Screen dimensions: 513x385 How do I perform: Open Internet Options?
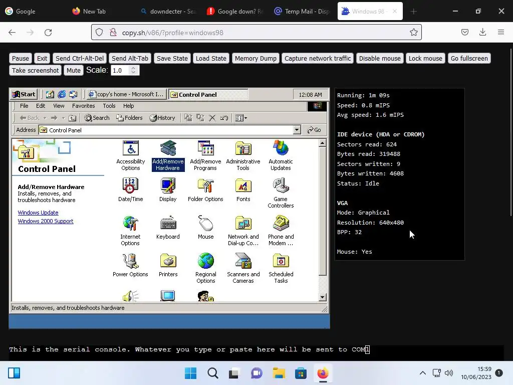point(130,231)
